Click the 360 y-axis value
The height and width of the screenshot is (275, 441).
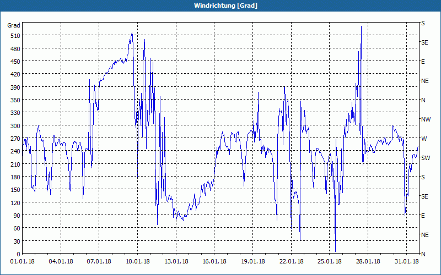[x=15, y=100]
